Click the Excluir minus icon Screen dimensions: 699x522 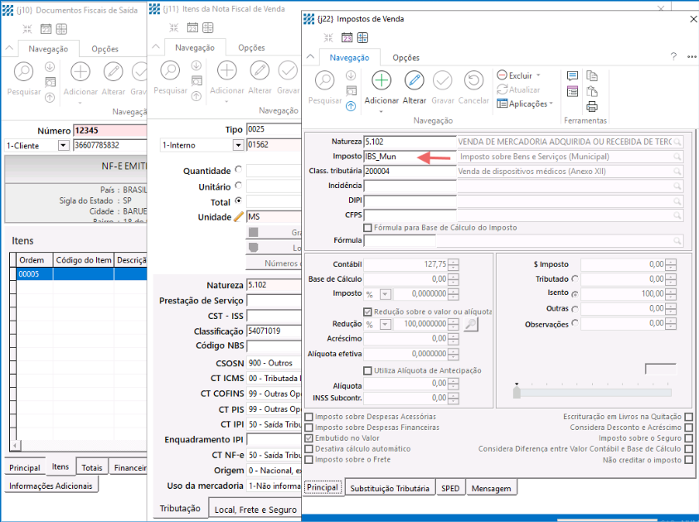[x=502, y=75]
